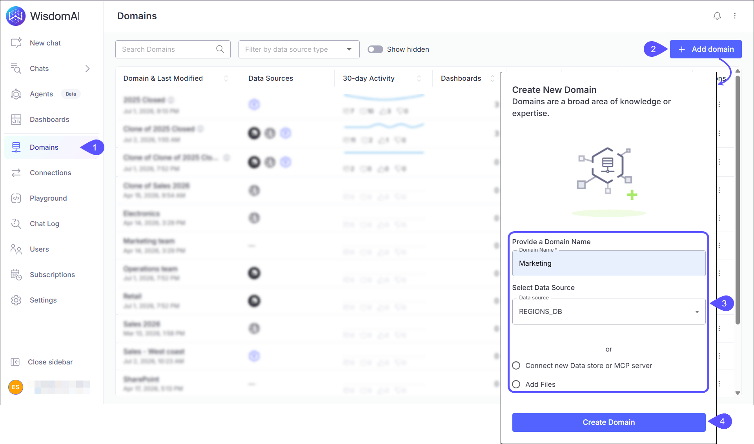Toggle the Show hidden switch

375,49
